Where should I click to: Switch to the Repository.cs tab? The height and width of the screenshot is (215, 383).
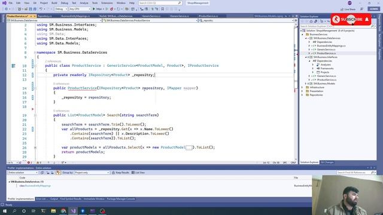point(45,16)
